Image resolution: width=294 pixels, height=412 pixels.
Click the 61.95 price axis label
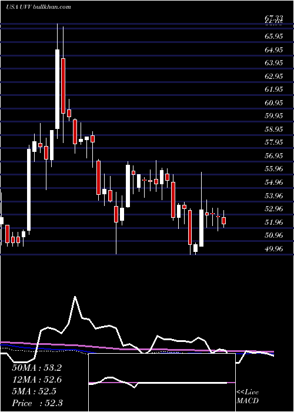click(274, 89)
